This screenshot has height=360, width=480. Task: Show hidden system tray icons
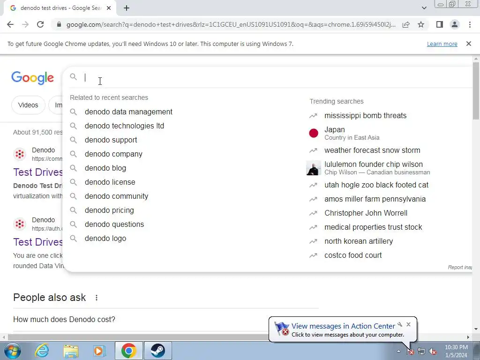[x=398, y=351]
